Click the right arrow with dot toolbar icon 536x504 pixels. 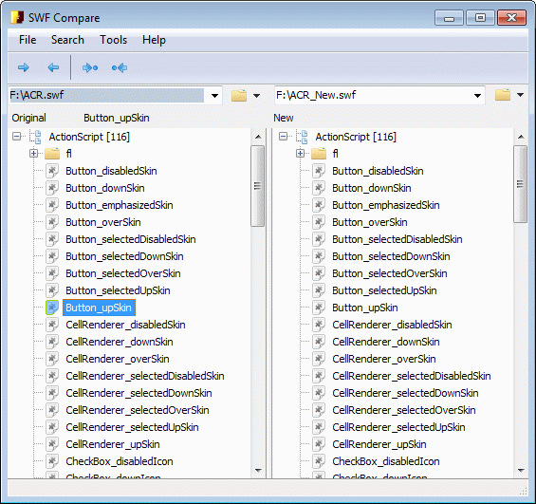90,67
